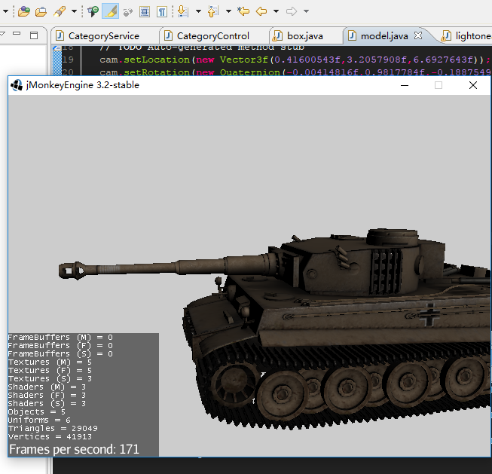Click the disabled maximize button of jMonkeyEngine
Image resolution: width=492 pixels, height=474 pixels.
439,85
